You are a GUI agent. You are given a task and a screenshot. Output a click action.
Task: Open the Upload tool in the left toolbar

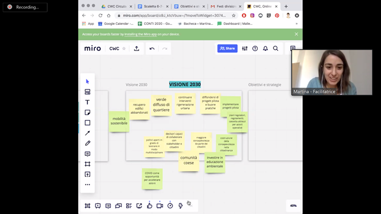[x=88, y=174]
